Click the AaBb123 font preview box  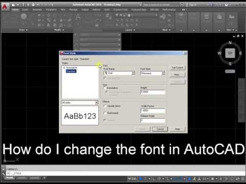(x=80, y=116)
